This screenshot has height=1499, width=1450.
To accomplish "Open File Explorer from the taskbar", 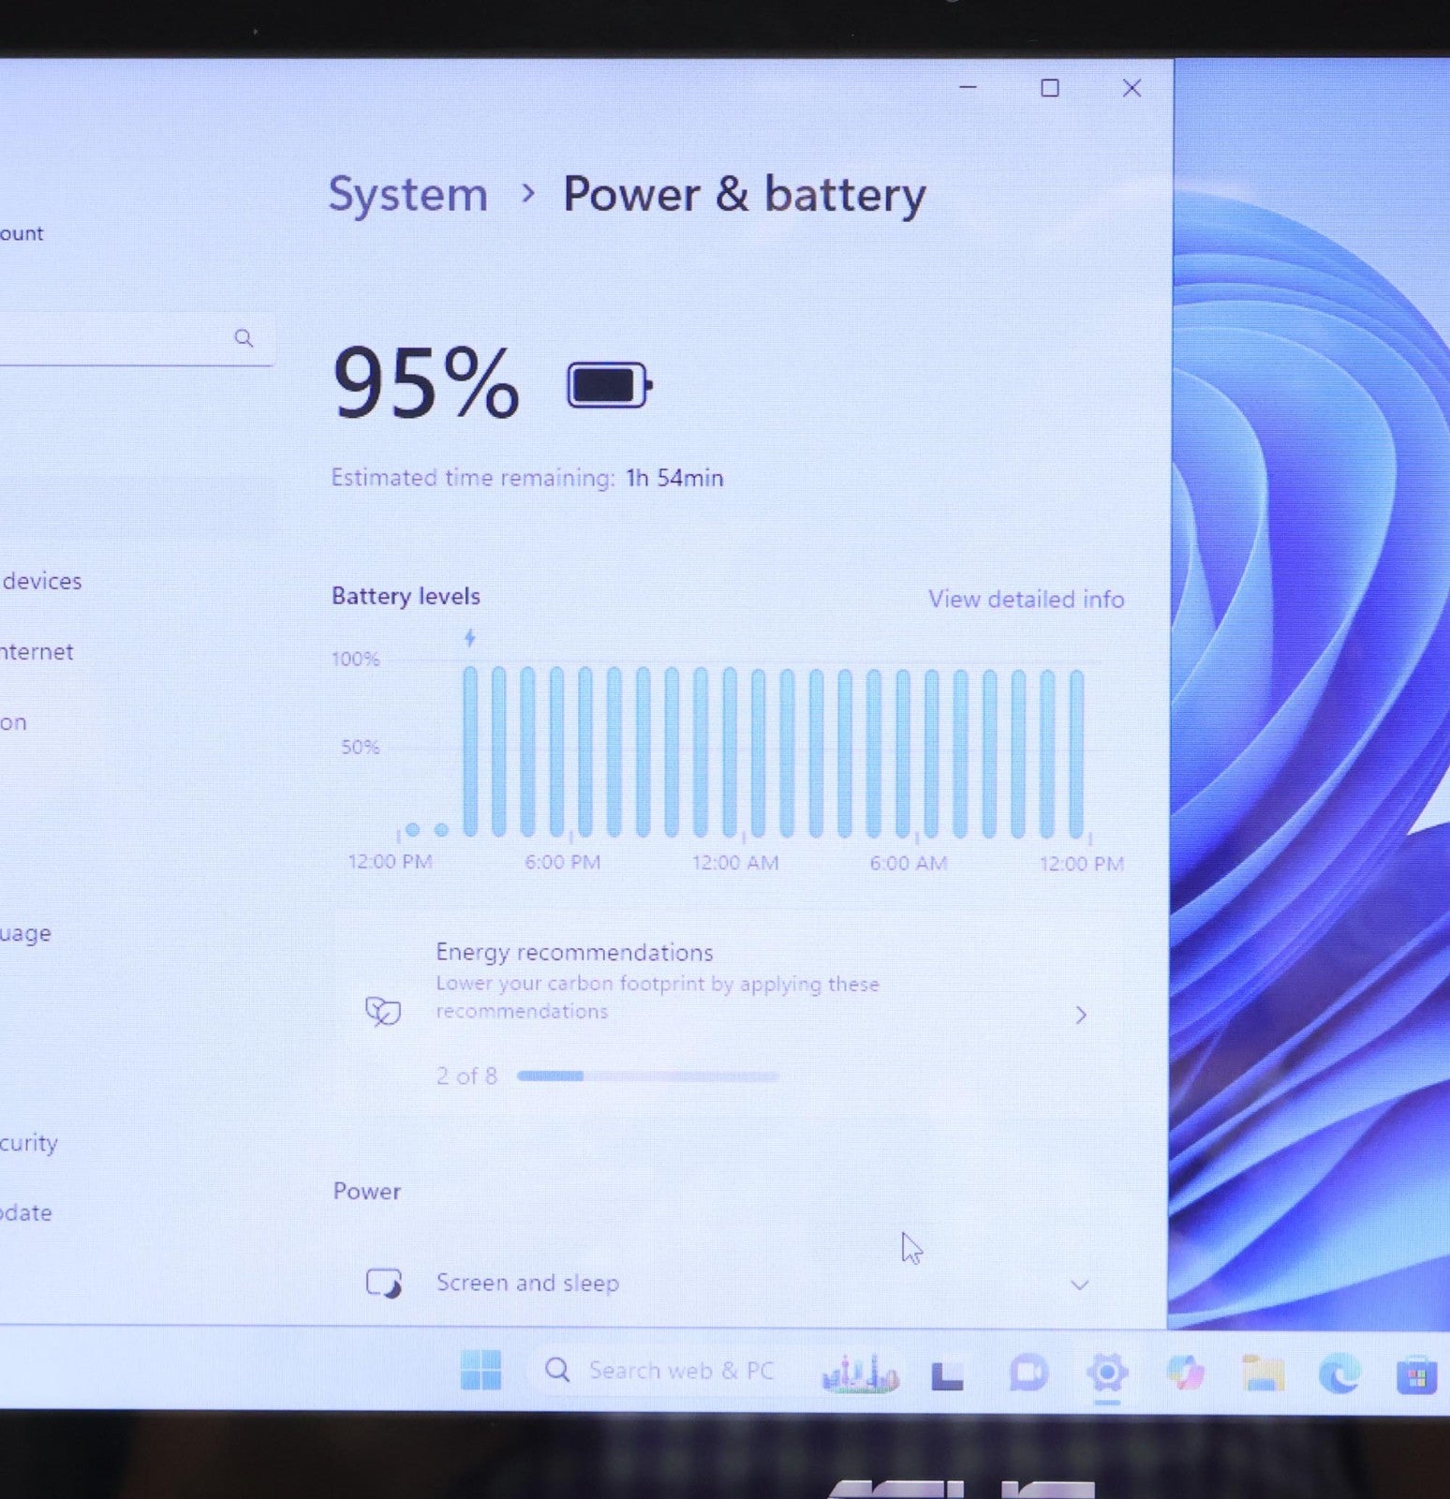I will 1263,1374.
